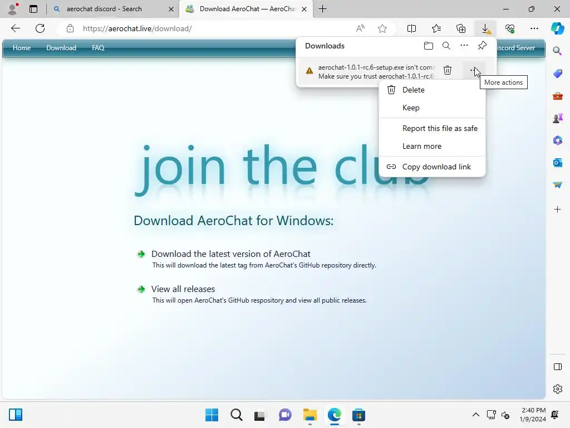Click the aerochat setup download warning text
570x428 pixels.
point(376,72)
